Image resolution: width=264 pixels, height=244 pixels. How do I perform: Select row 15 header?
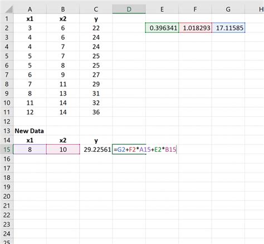(x=7, y=150)
